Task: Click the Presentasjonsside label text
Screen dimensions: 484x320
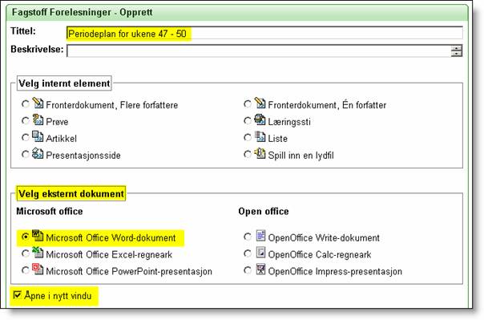Action: (83, 156)
